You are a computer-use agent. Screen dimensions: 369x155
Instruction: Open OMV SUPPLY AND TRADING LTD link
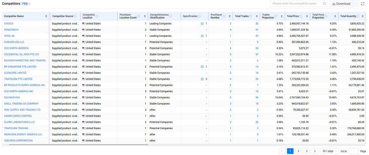tap(22, 110)
